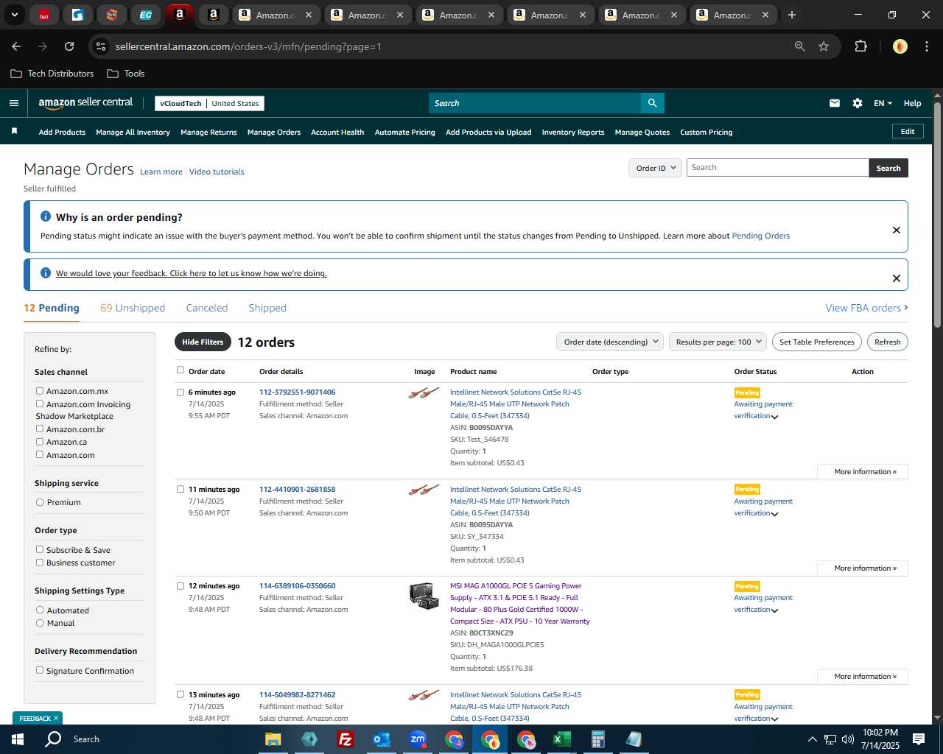943x754 pixels.
Task: Open the browser tab search chevron
Action: (15, 15)
